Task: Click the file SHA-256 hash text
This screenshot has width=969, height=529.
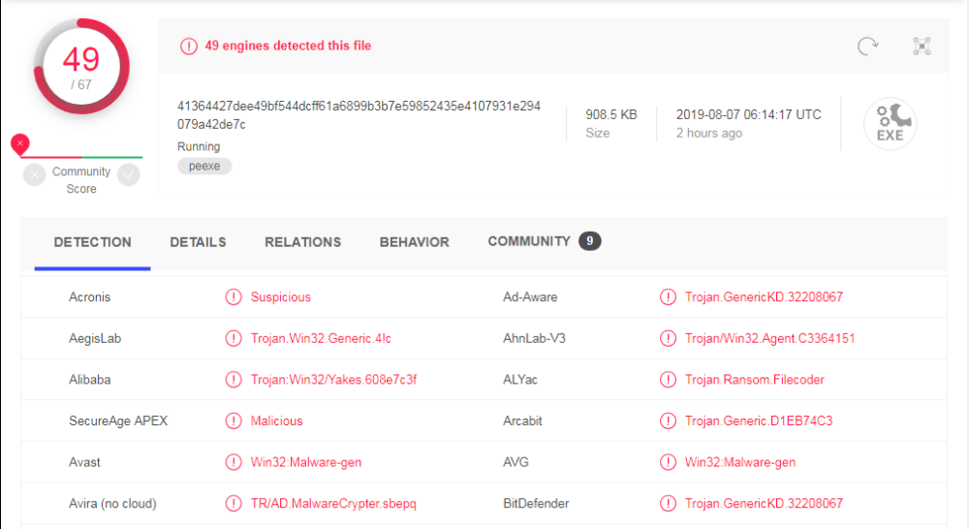Action: click(359, 115)
